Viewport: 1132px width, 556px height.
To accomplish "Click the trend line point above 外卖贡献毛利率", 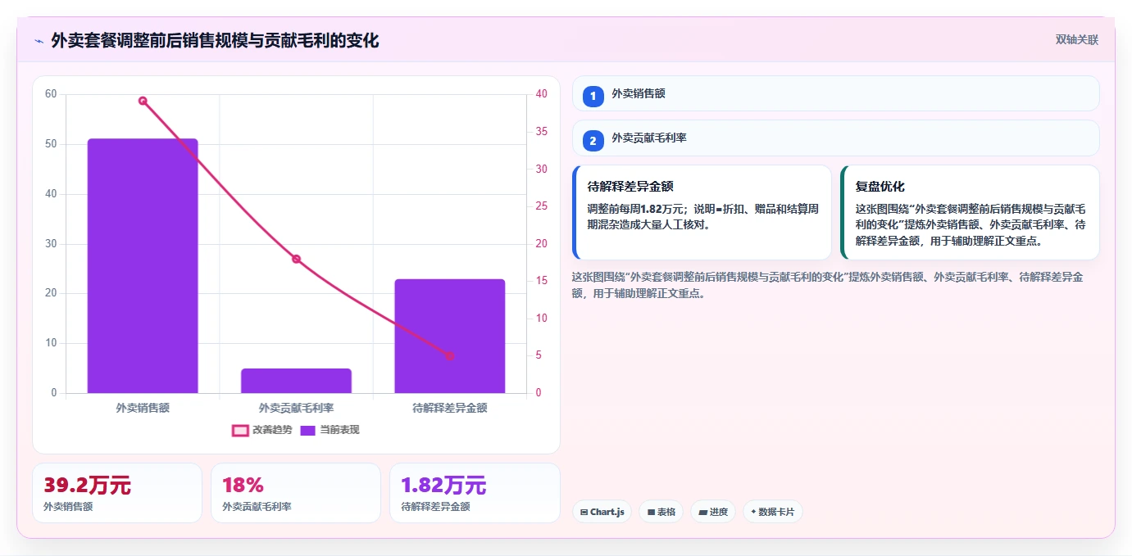I will tap(296, 259).
